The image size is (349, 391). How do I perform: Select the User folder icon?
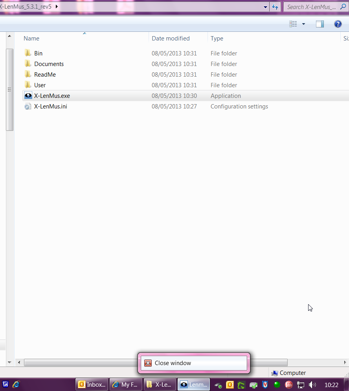28,85
